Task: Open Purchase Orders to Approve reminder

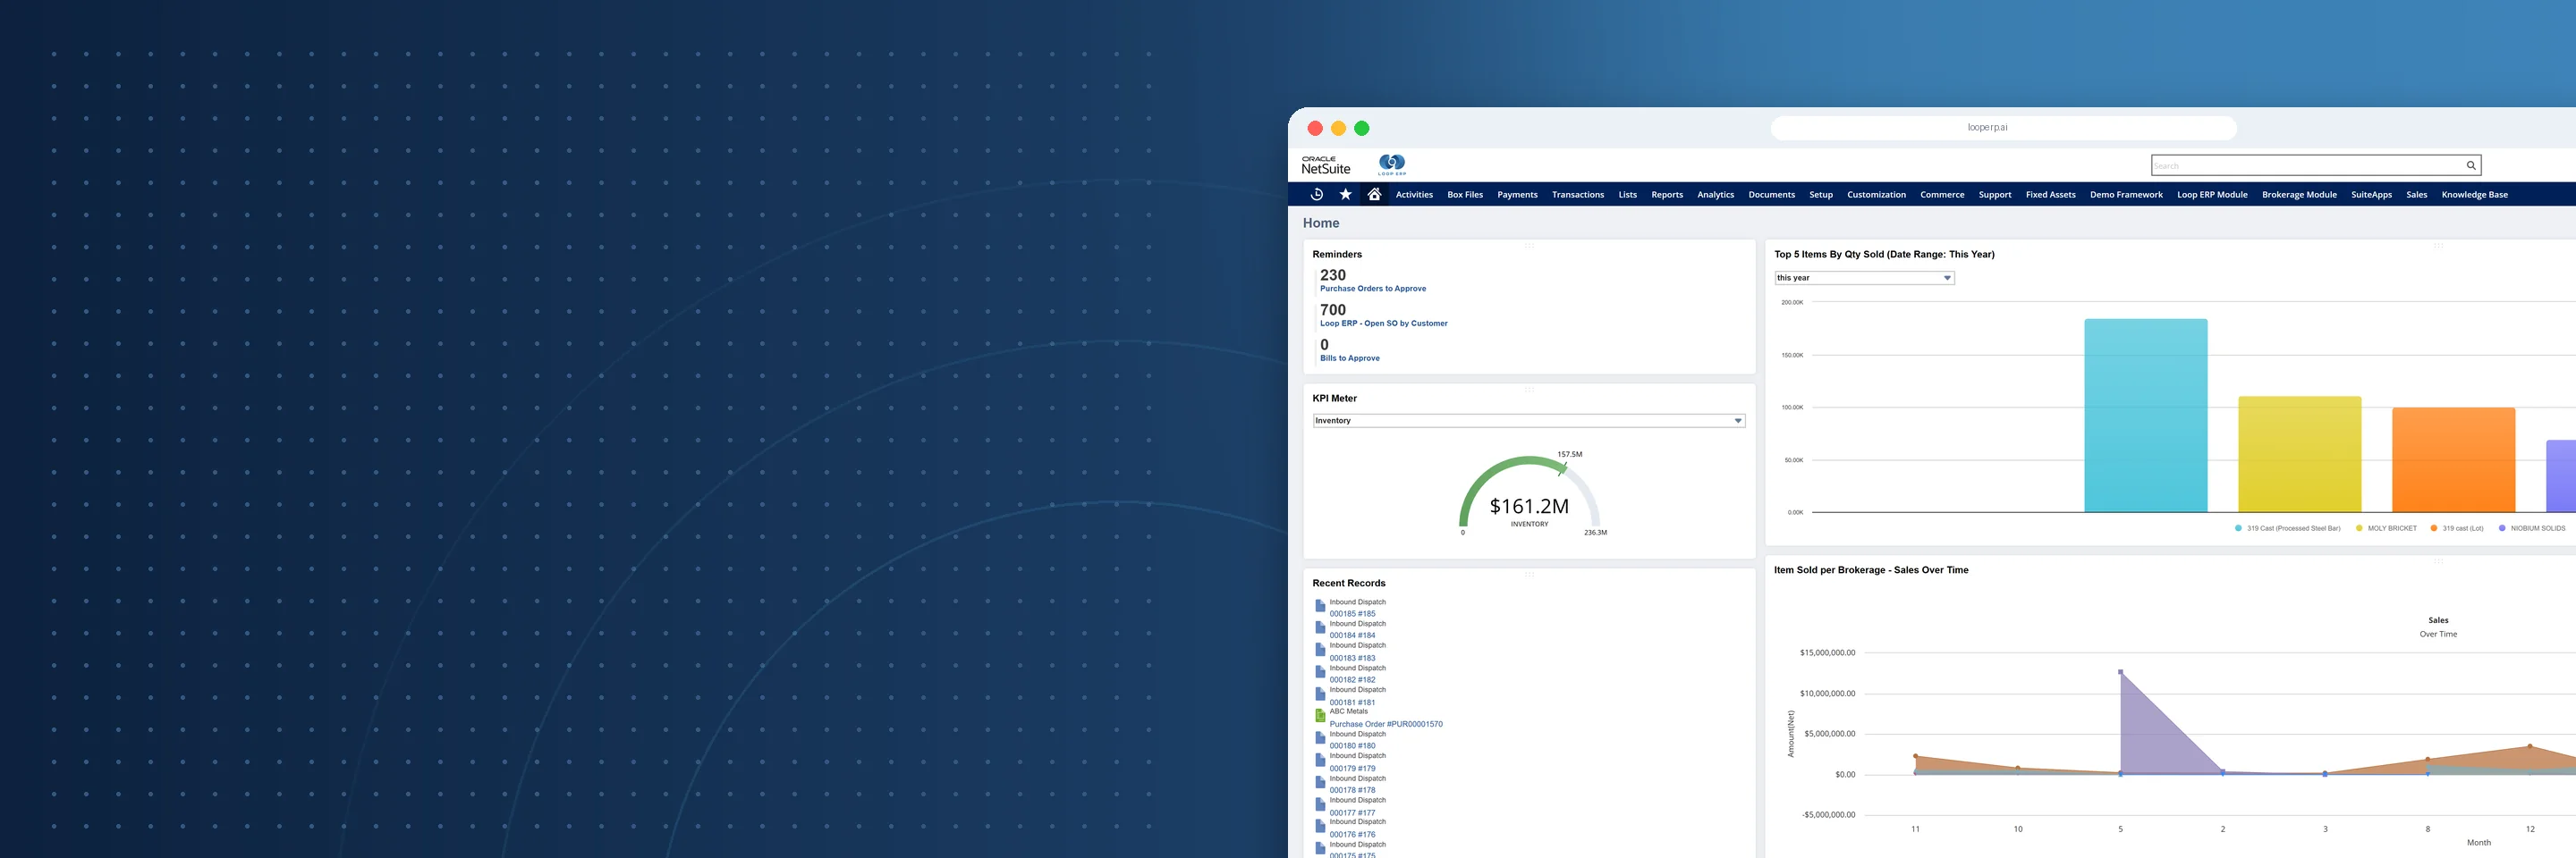Action: pyautogui.click(x=1373, y=289)
